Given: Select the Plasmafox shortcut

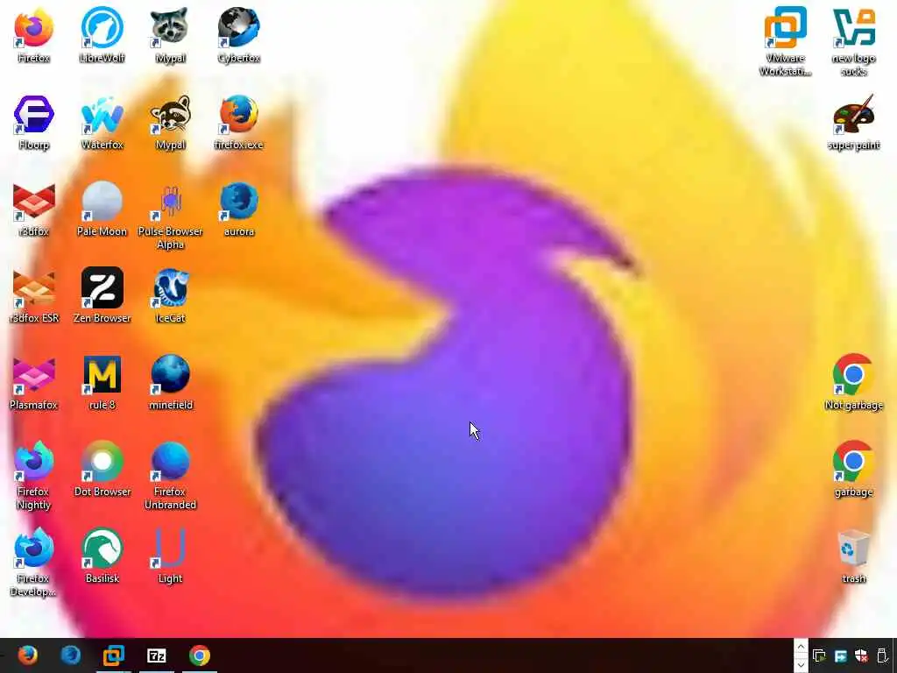Looking at the screenshot, I should click(34, 384).
